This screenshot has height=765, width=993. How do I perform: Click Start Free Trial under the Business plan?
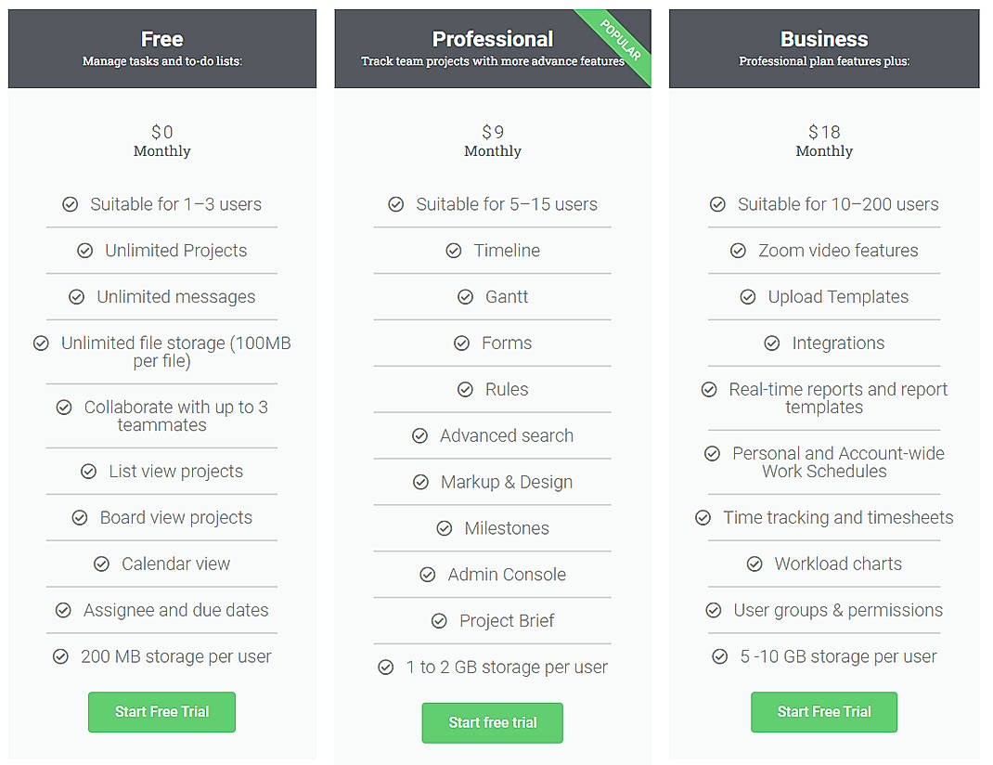[x=824, y=712]
